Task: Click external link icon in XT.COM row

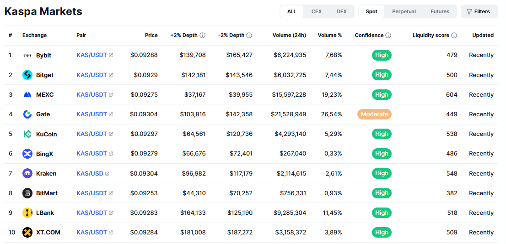Action: (111, 233)
